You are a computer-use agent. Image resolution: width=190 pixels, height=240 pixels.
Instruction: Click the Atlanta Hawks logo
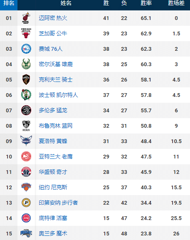pos(26,156)
